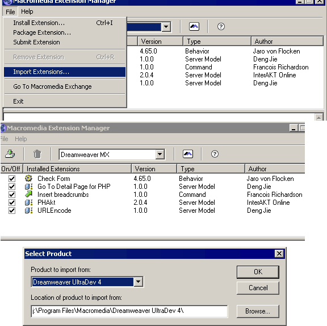Open Help menu in middle window
The image size is (327, 326).
[21, 139]
